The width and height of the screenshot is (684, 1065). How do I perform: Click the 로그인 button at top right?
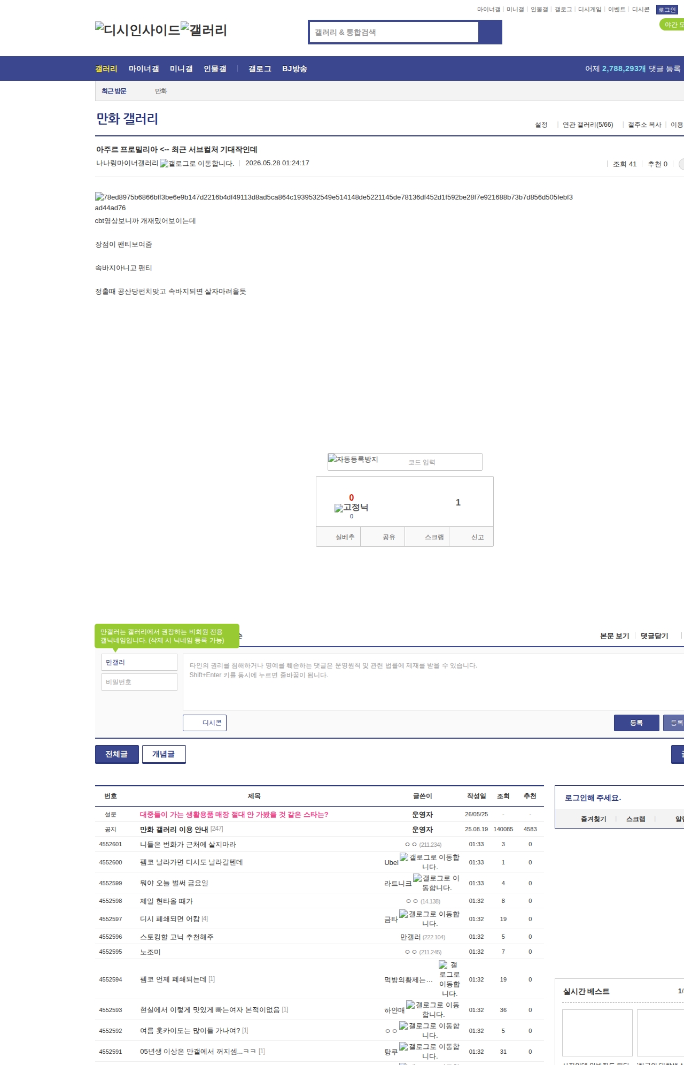pyautogui.click(x=667, y=10)
